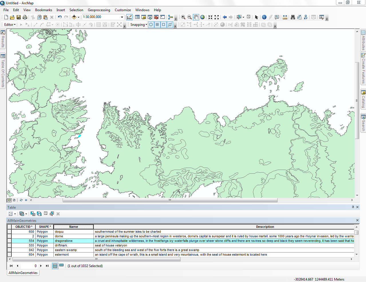Activate the Identify tool
Screen dimensions: 366x282
coord(264,17)
